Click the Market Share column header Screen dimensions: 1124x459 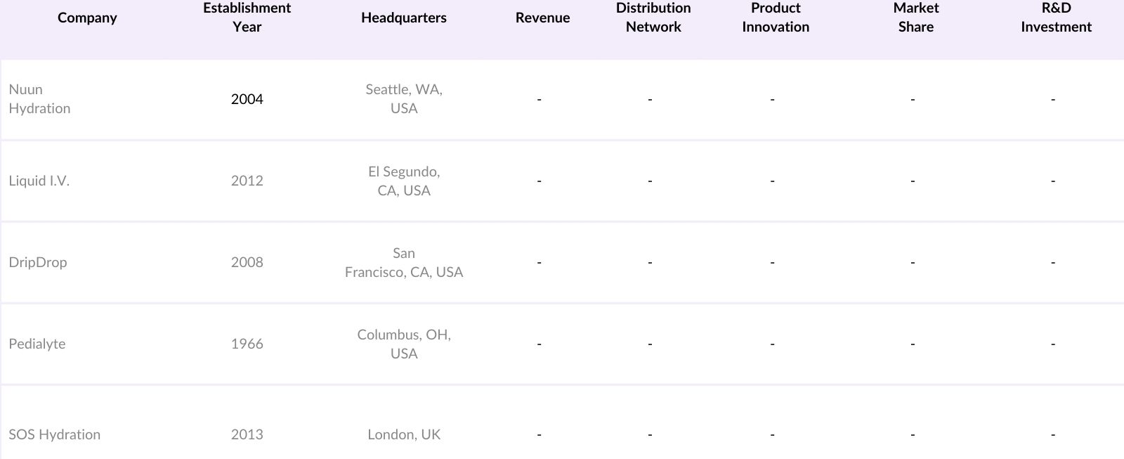pyautogui.click(x=915, y=18)
